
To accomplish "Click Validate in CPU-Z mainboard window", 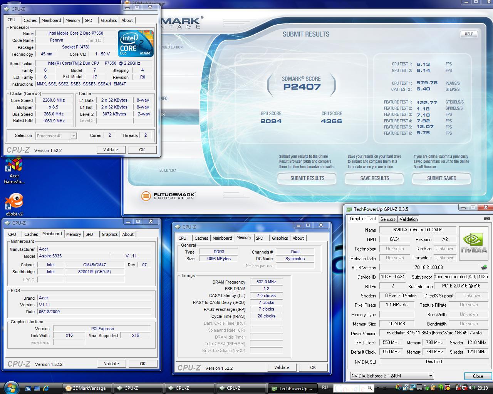I will tap(111, 364).
